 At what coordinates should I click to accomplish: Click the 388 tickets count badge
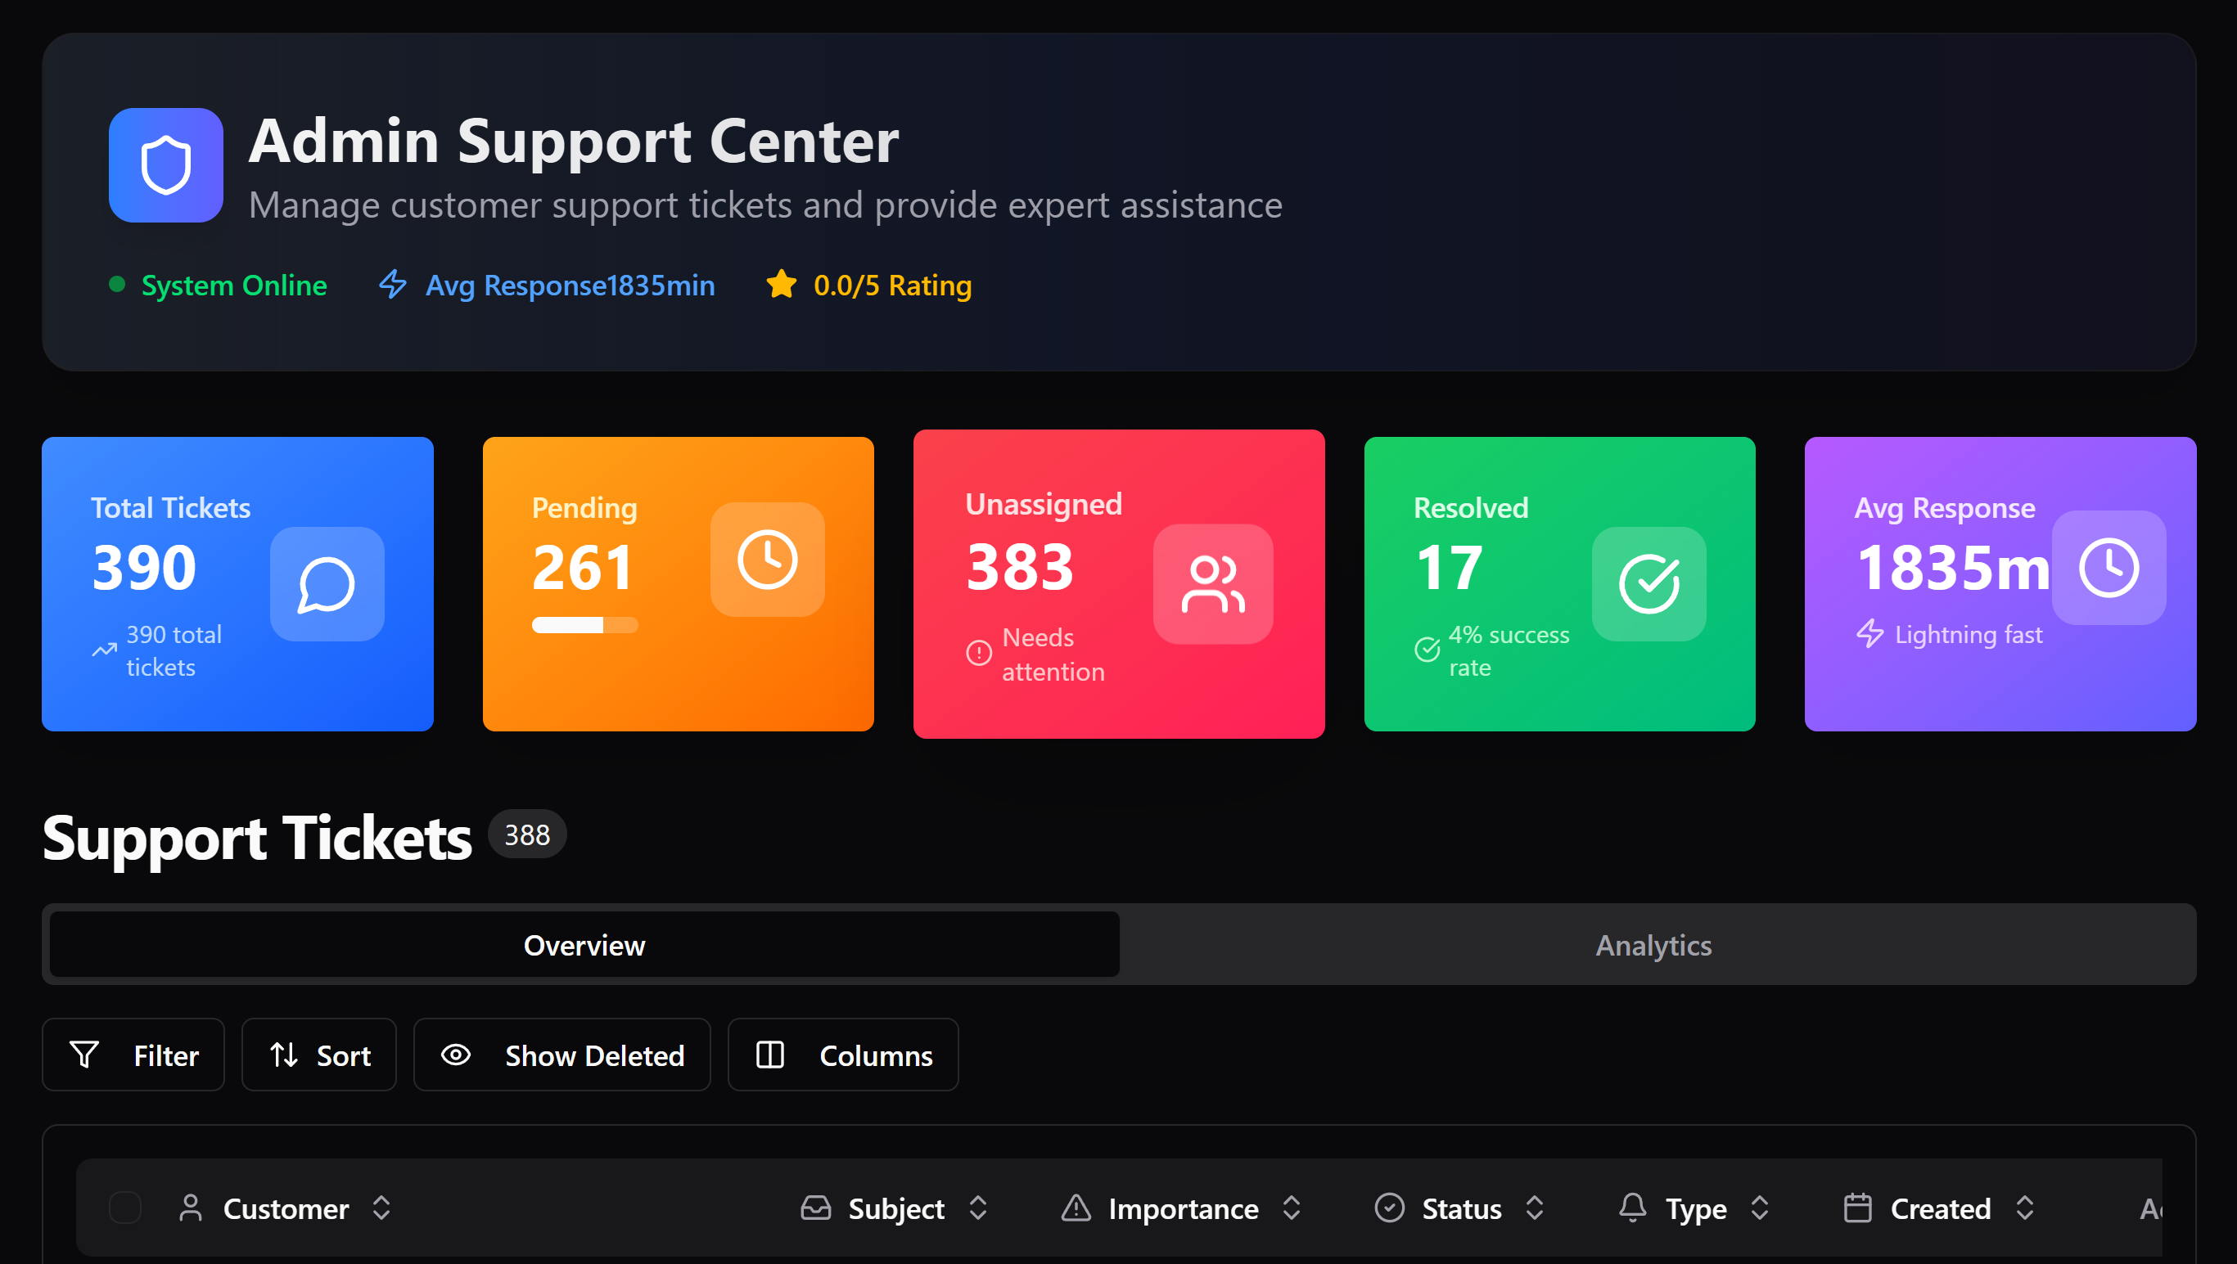(x=526, y=835)
